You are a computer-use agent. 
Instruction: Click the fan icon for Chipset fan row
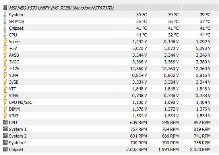coord(5,149)
